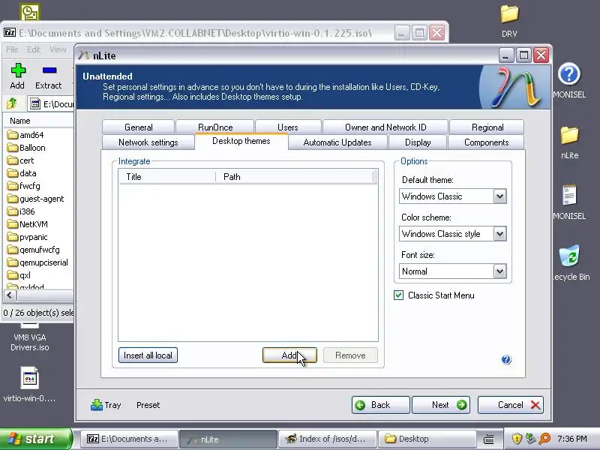600x450 pixels.
Task: Click the Title column header
Action: tap(167, 176)
